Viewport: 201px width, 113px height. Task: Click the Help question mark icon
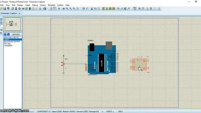pyautogui.click(x=45, y=8)
